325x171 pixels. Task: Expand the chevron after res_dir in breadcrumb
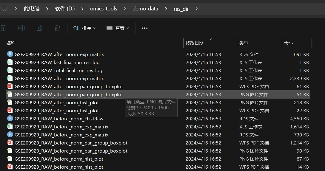point(197,9)
